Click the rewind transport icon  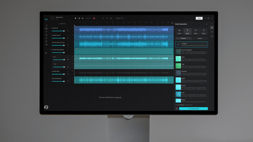(x=79, y=18)
